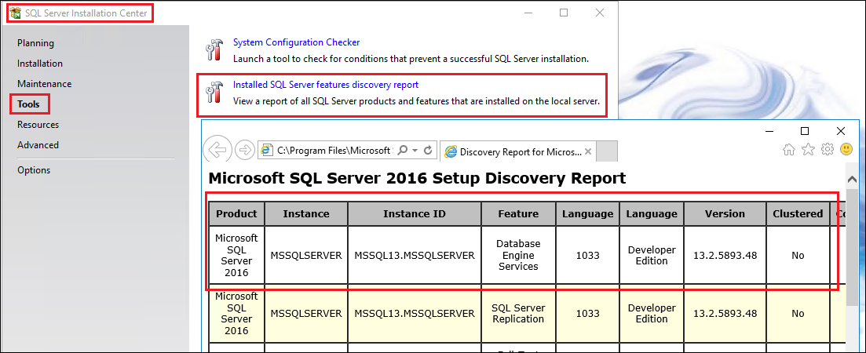Click the Internet Explorer page icon in address bar
This screenshot has height=353, width=866.
267,150
